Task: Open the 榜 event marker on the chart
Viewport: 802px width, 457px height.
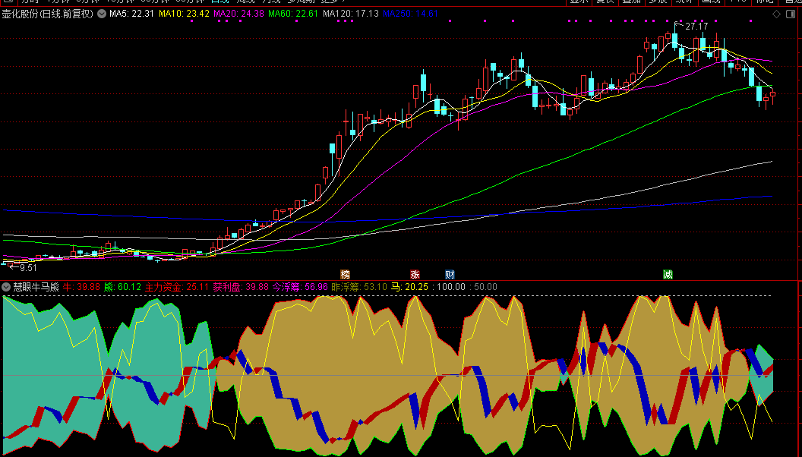Action: click(346, 275)
